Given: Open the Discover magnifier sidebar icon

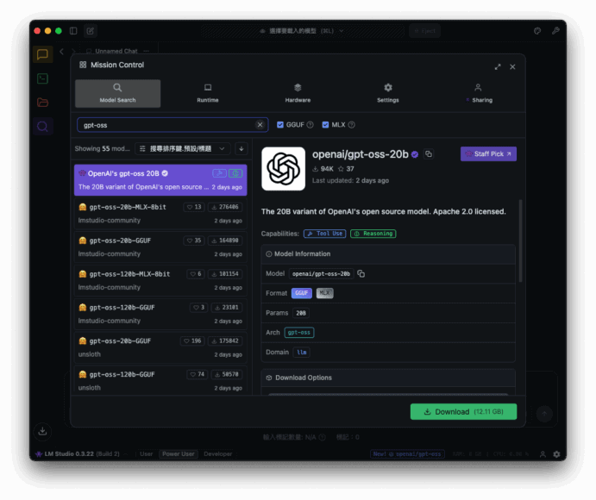Looking at the screenshot, I should [x=42, y=127].
